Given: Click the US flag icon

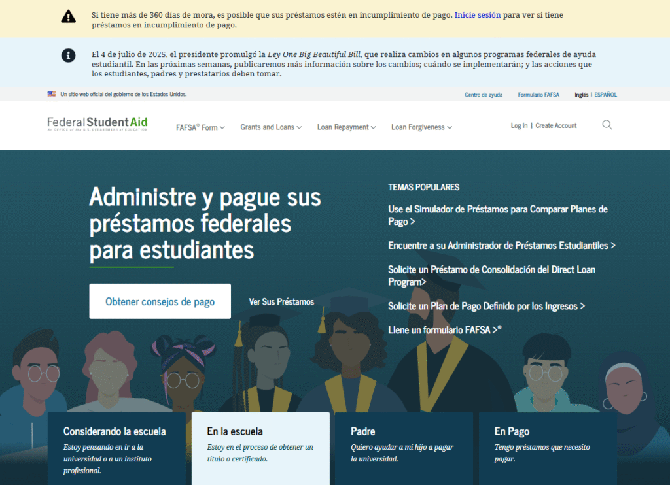Looking at the screenshot, I should coord(52,94).
